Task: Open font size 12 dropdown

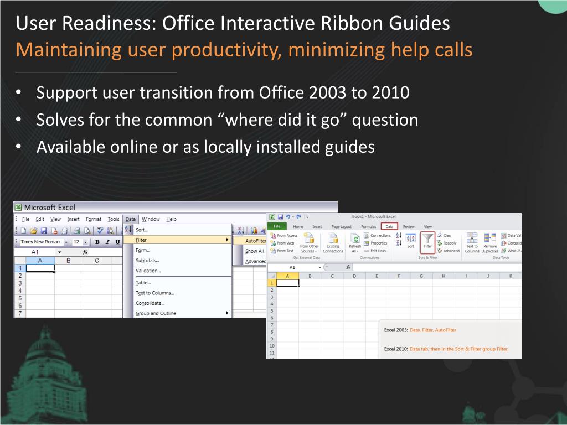Action: (x=85, y=242)
